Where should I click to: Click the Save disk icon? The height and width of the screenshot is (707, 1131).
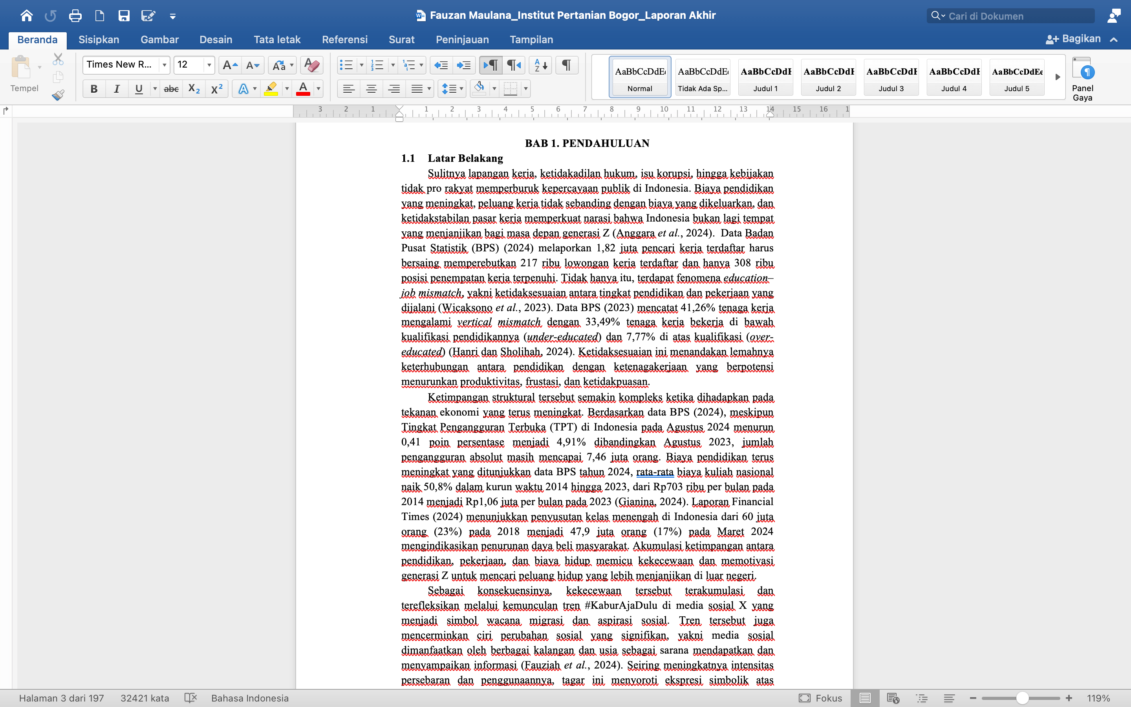(124, 16)
